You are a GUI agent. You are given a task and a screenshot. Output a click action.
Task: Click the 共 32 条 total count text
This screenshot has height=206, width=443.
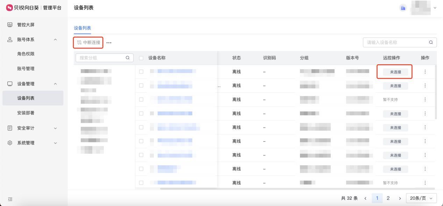coord(349,198)
